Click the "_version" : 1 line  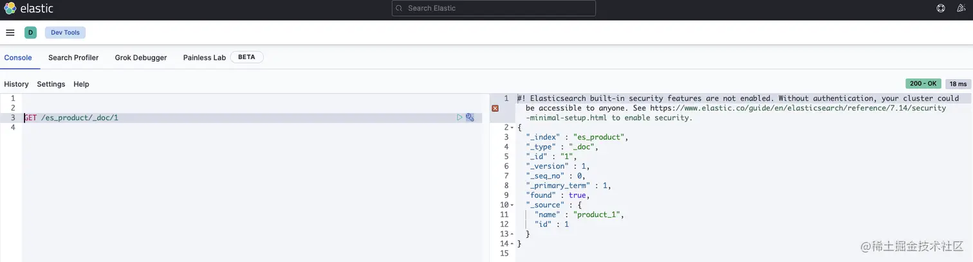558,166
